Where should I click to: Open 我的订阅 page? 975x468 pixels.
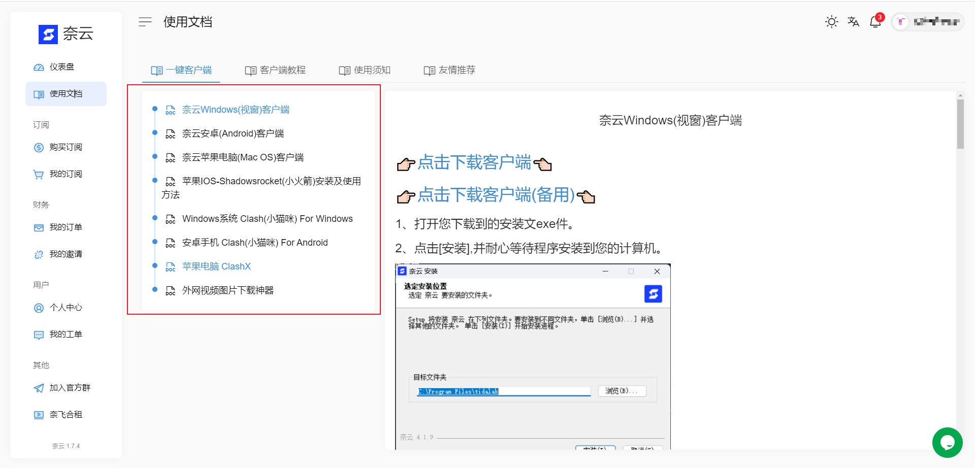(66, 174)
